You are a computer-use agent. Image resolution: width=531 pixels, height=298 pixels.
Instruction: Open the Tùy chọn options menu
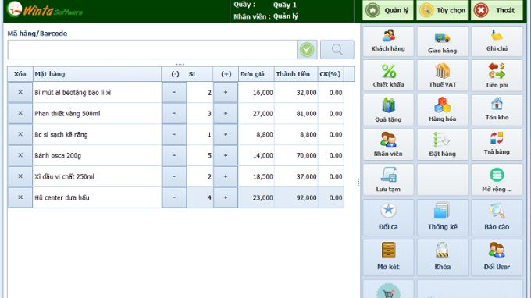(x=442, y=10)
